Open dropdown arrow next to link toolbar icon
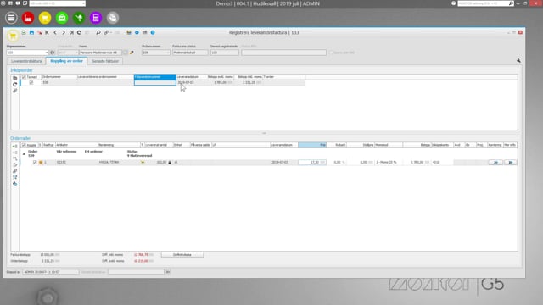The width and height of the screenshot is (543, 305). (x=111, y=32)
